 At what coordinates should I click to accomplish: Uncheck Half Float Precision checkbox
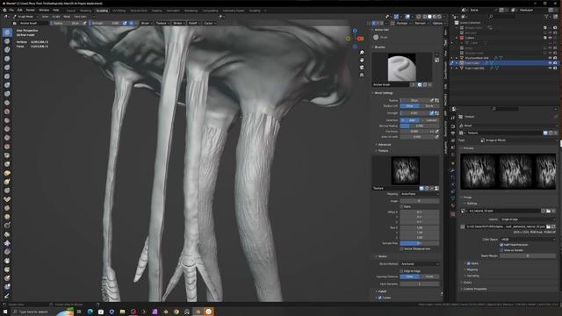(x=501, y=245)
